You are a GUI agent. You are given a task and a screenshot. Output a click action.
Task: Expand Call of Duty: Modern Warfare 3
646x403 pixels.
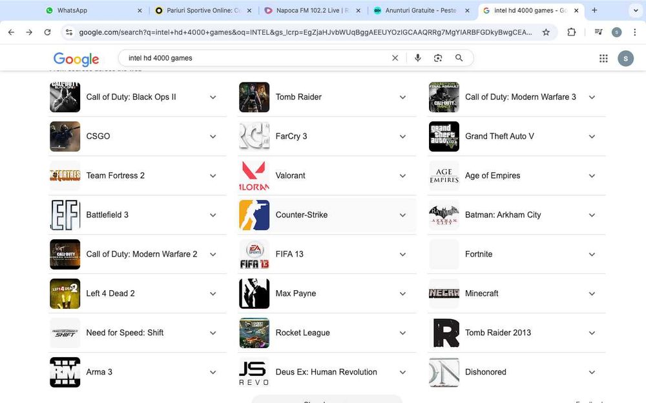[592, 97]
